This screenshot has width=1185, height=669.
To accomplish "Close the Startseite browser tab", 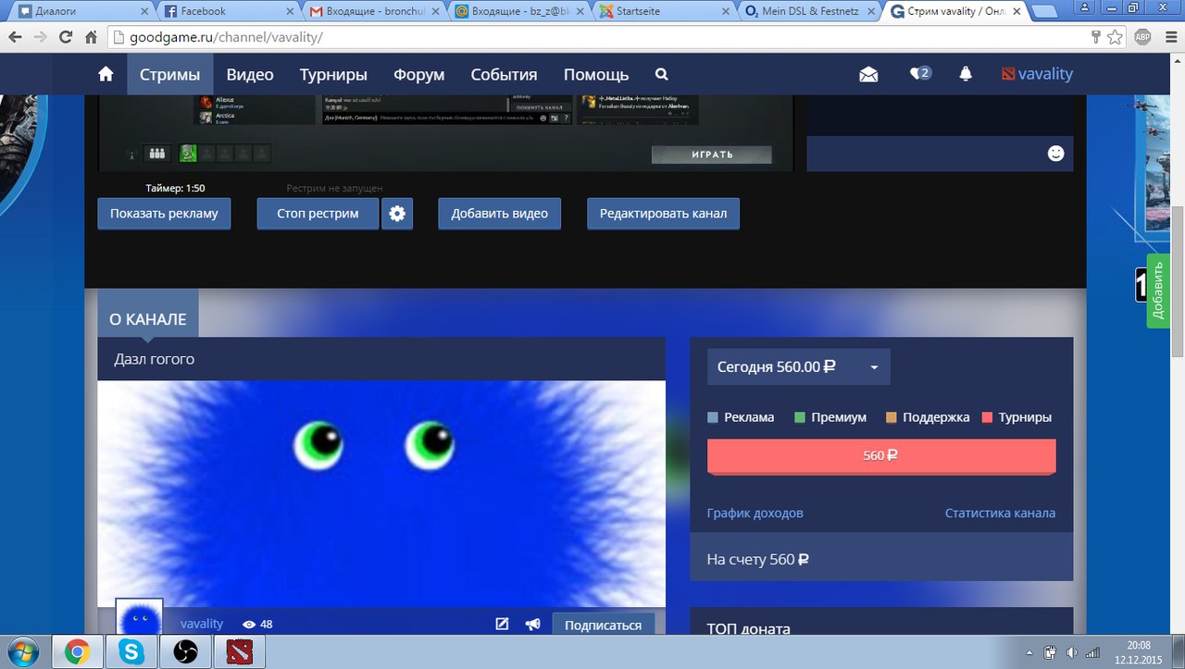I will [725, 11].
